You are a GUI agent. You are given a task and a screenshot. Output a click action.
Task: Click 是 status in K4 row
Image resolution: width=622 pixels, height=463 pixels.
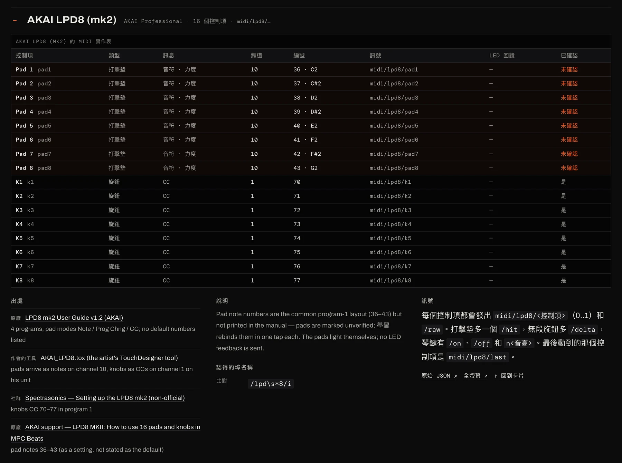point(563,224)
